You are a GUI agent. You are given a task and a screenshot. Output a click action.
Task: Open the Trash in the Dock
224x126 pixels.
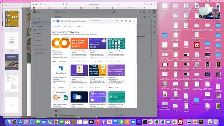tap(216, 122)
